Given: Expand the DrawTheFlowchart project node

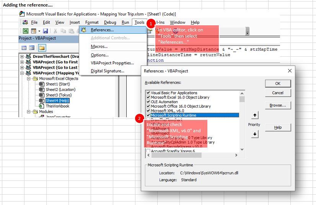Looking at the screenshot, I should pyautogui.click(x=22, y=56).
